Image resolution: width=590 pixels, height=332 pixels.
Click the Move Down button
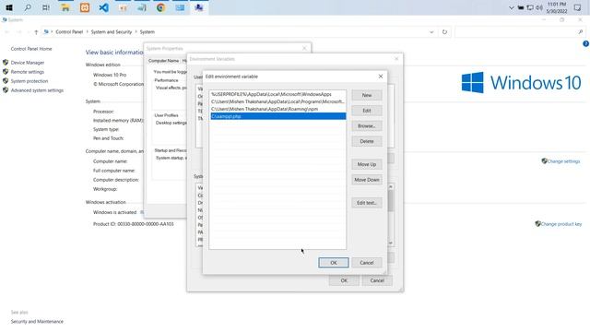pyautogui.click(x=367, y=180)
